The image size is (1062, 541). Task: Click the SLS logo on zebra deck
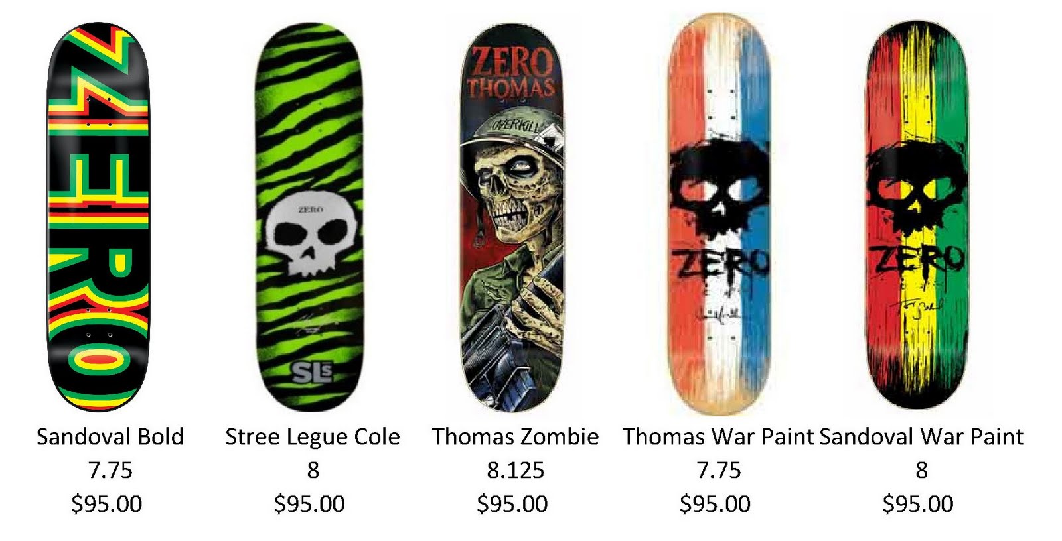(311, 373)
